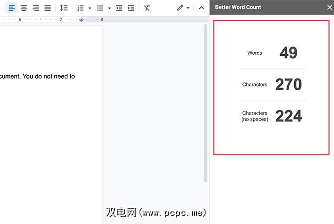The image size is (334, 224).
Task: Click the 'Characters (no spaces)' label
Action: (255, 116)
